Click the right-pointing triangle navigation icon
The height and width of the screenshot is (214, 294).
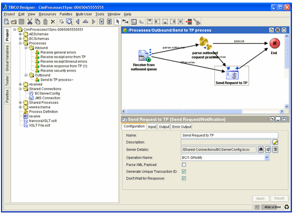93,22
